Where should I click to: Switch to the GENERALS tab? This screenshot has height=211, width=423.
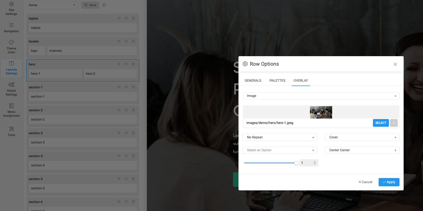pos(253,81)
